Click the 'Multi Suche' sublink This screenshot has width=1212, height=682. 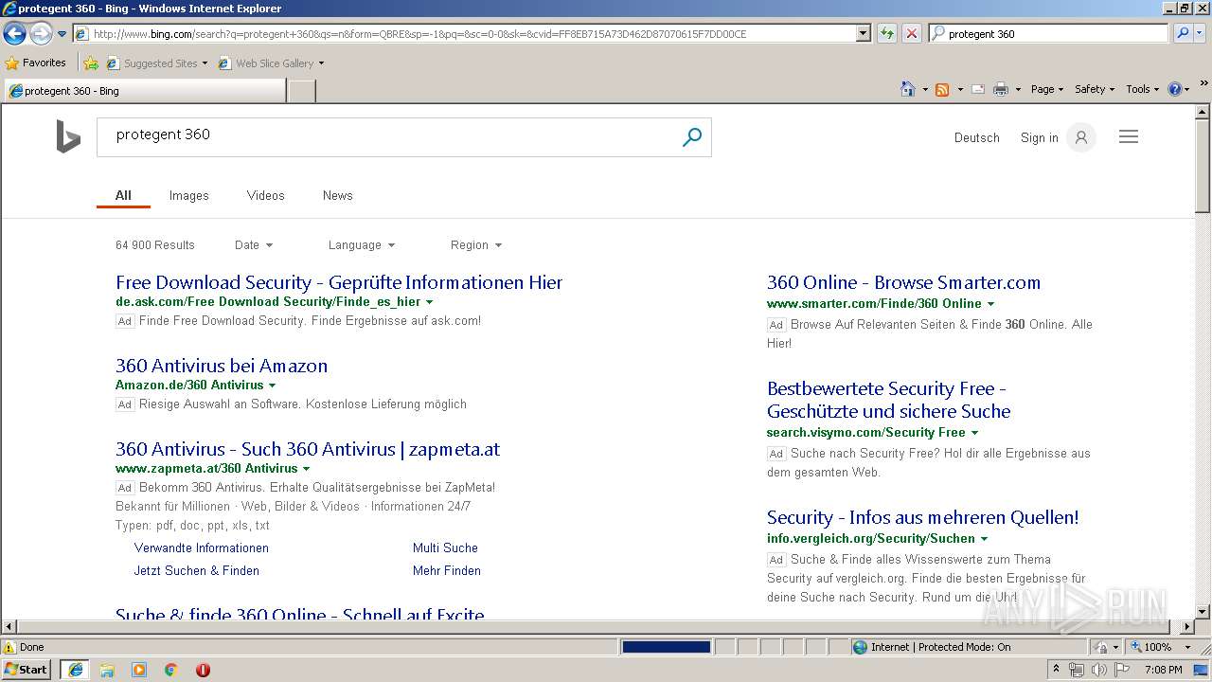445,548
